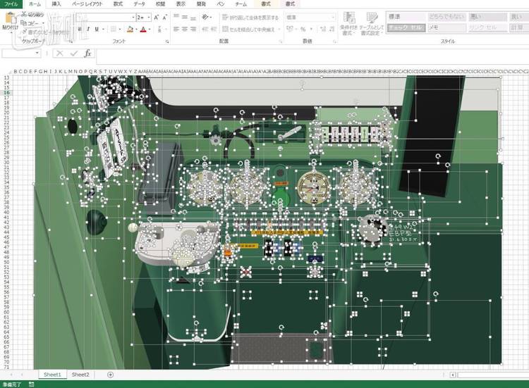Click the font color red A swatch
The width and height of the screenshot is (529, 388).
(x=143, y=30)
